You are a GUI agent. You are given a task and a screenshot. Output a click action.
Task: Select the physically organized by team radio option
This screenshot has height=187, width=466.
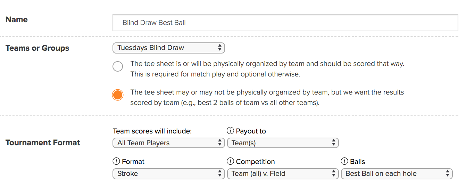[x=118, y=66]
